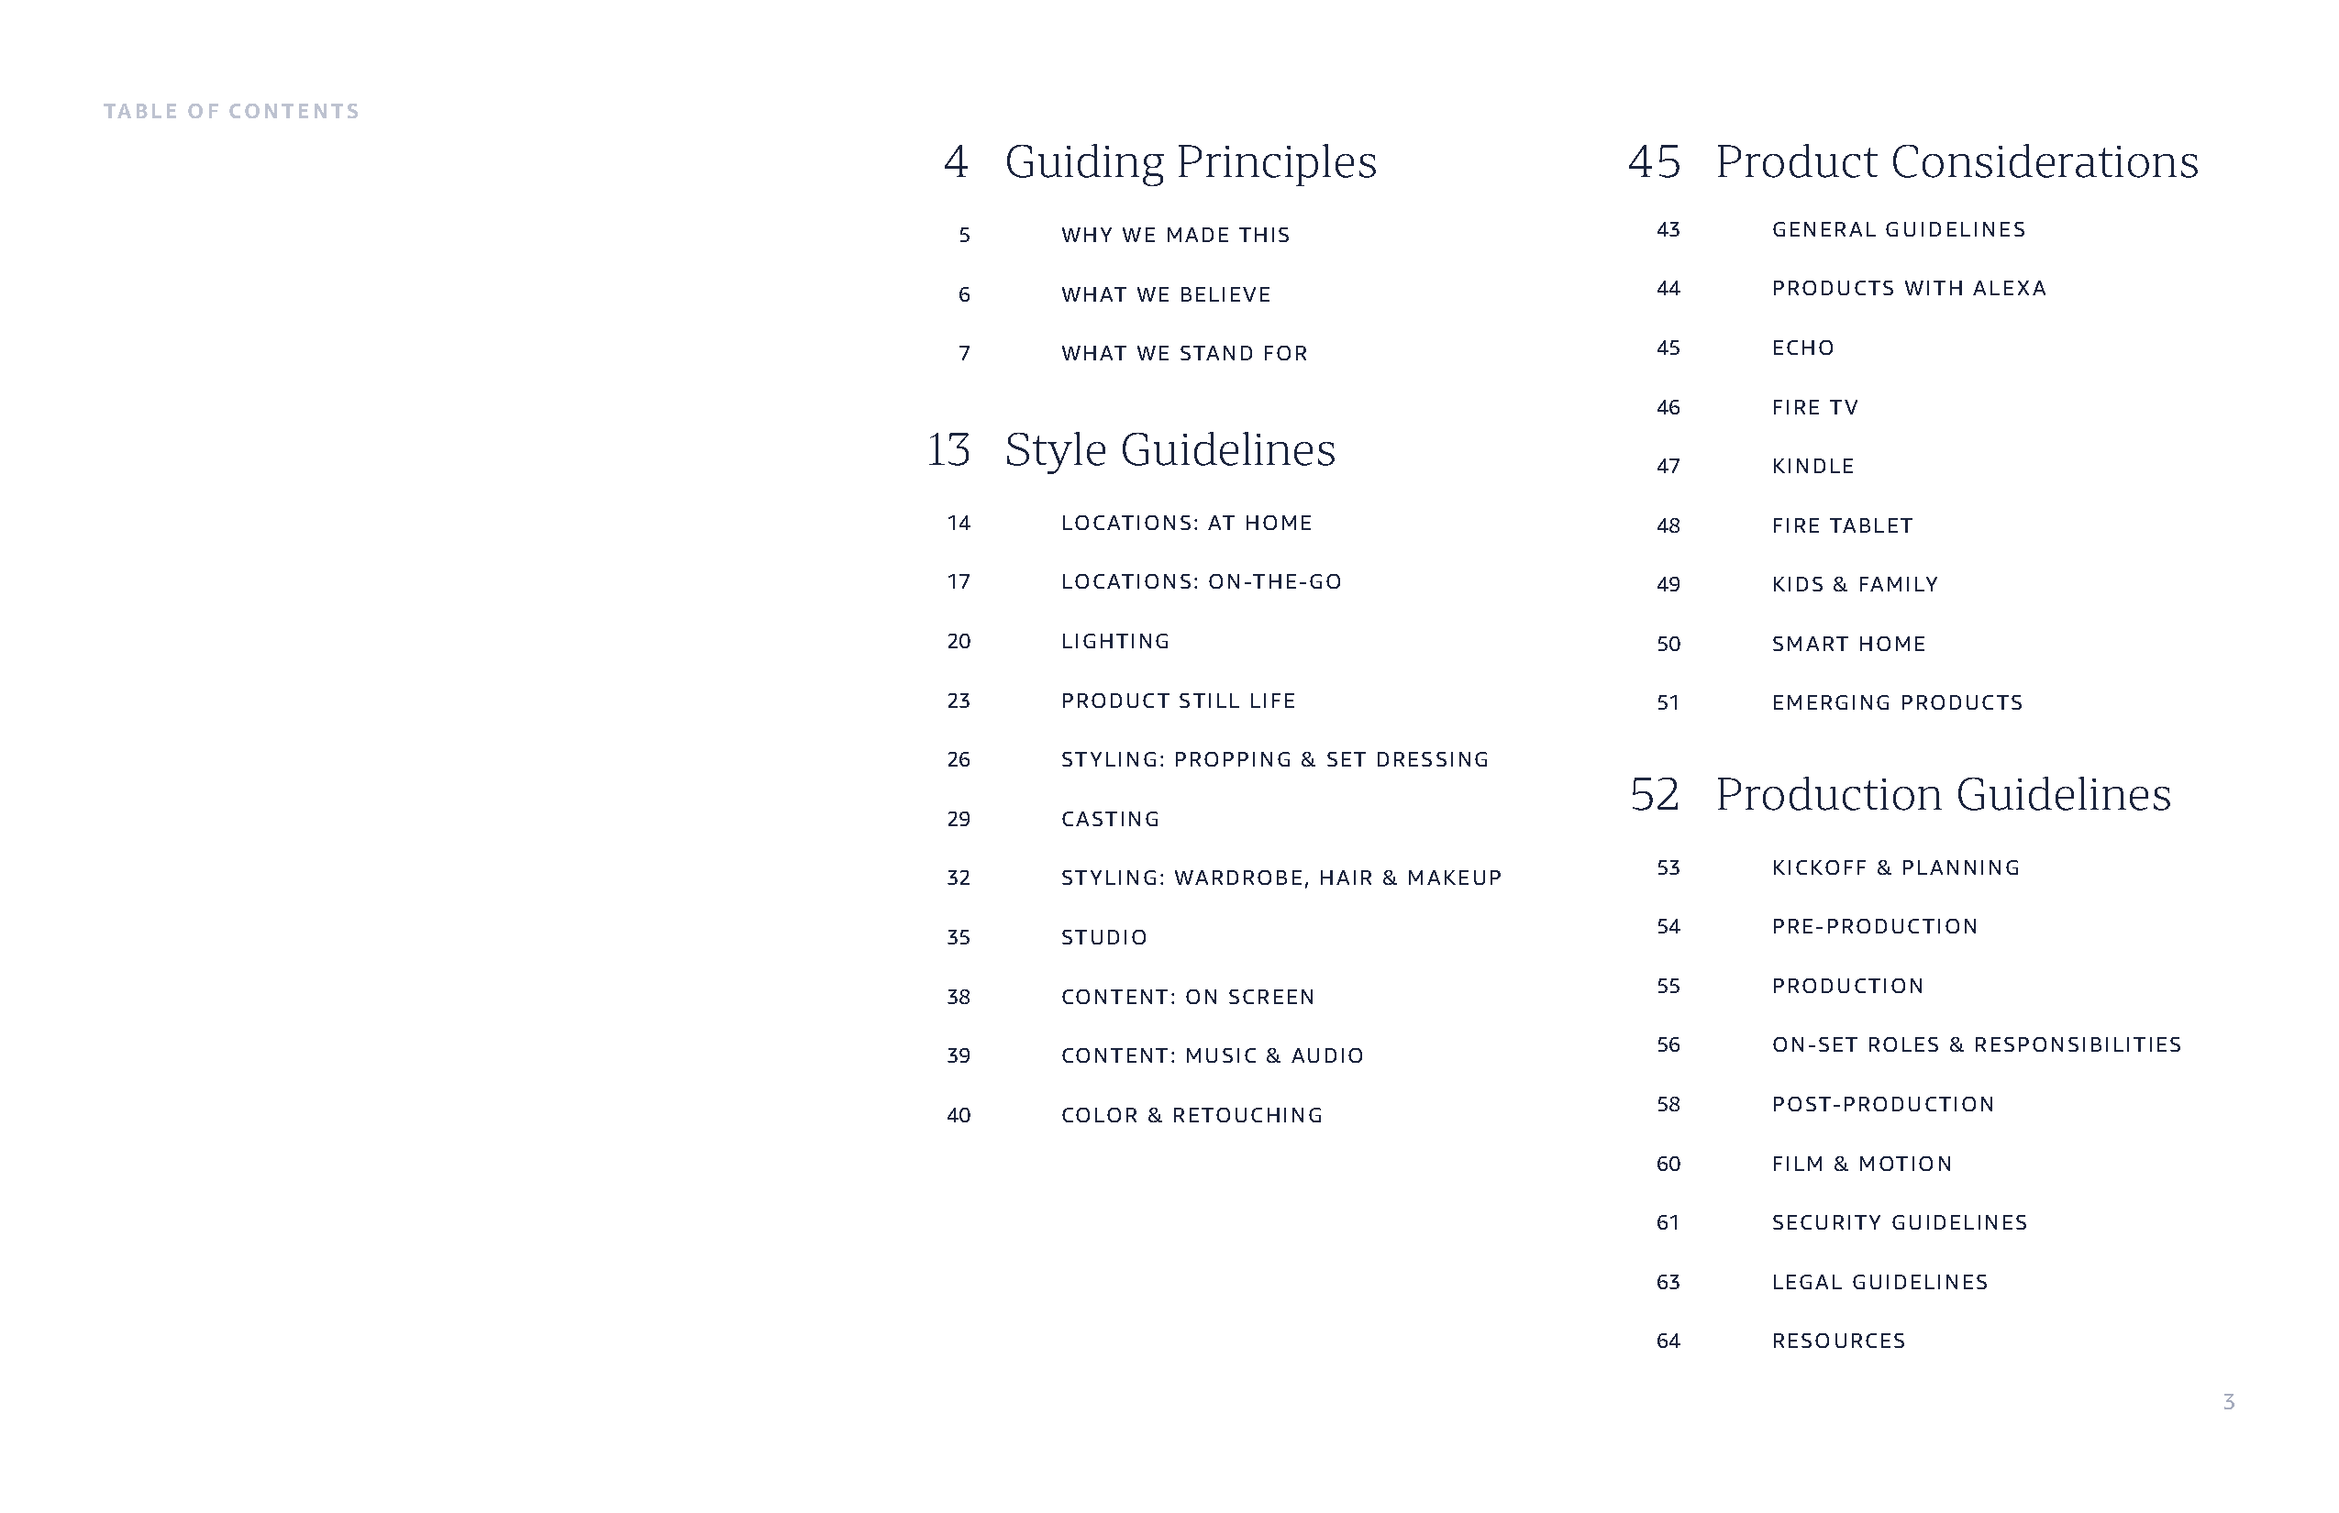Open Styling: Propping & Set Dressing
This screenshot has height=1513, width=2339.
click(1275, 759)
